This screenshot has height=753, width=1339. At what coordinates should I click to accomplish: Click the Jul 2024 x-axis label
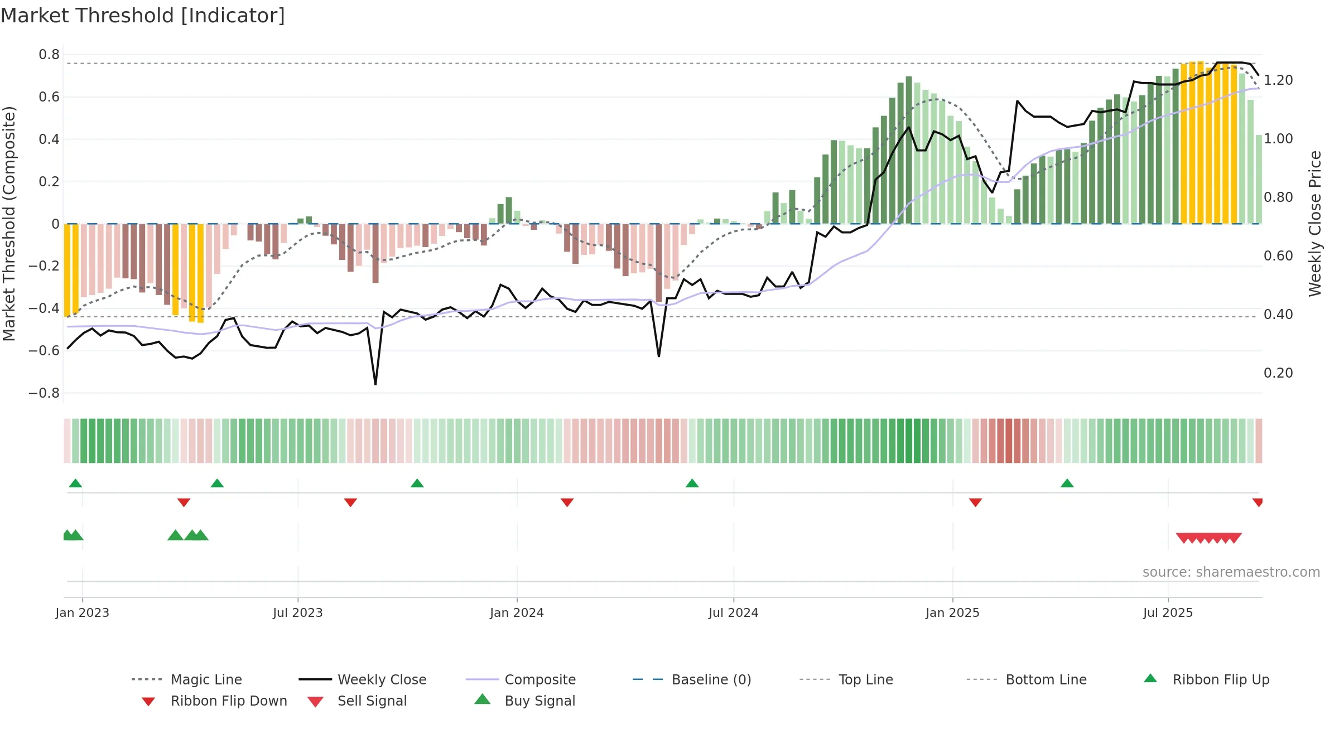(x=734, y=612)
